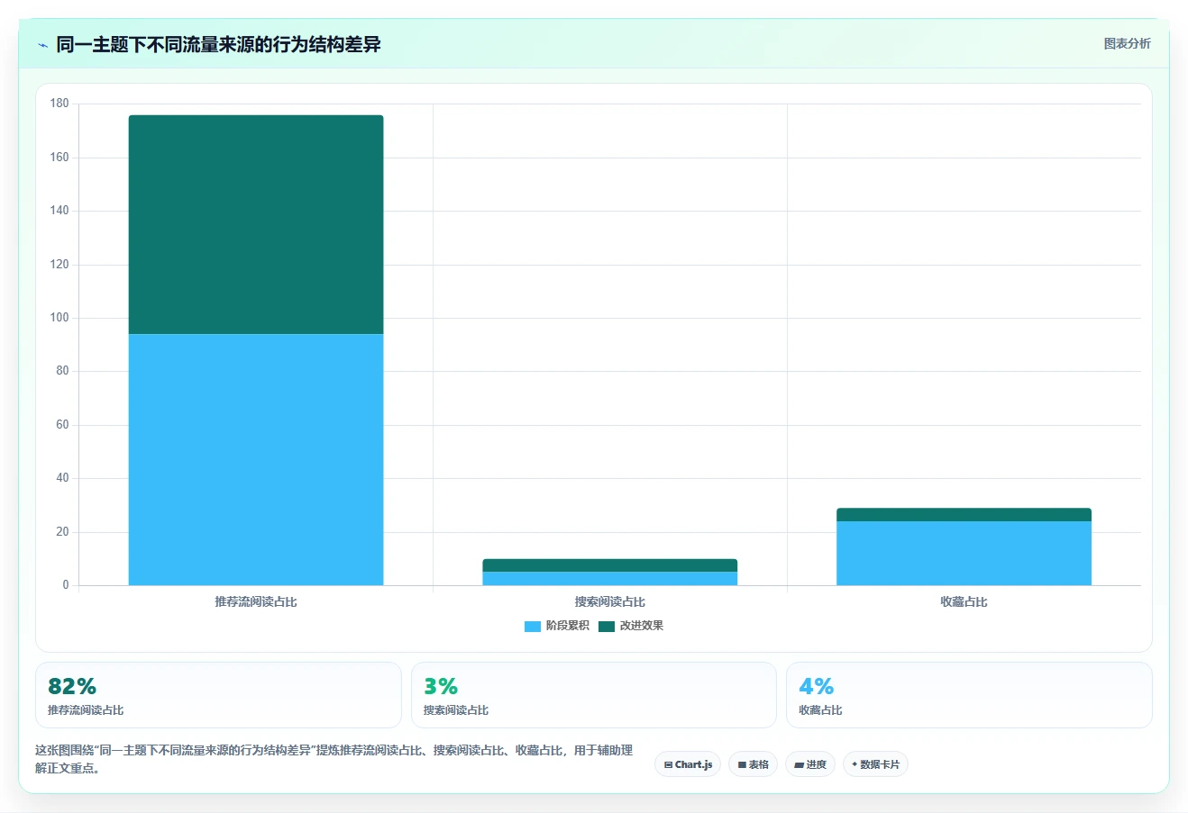The width and height of the screenshot is (1188, 813).
Task: Click the 图表分析 label in the header
Action: [1127, 43]
